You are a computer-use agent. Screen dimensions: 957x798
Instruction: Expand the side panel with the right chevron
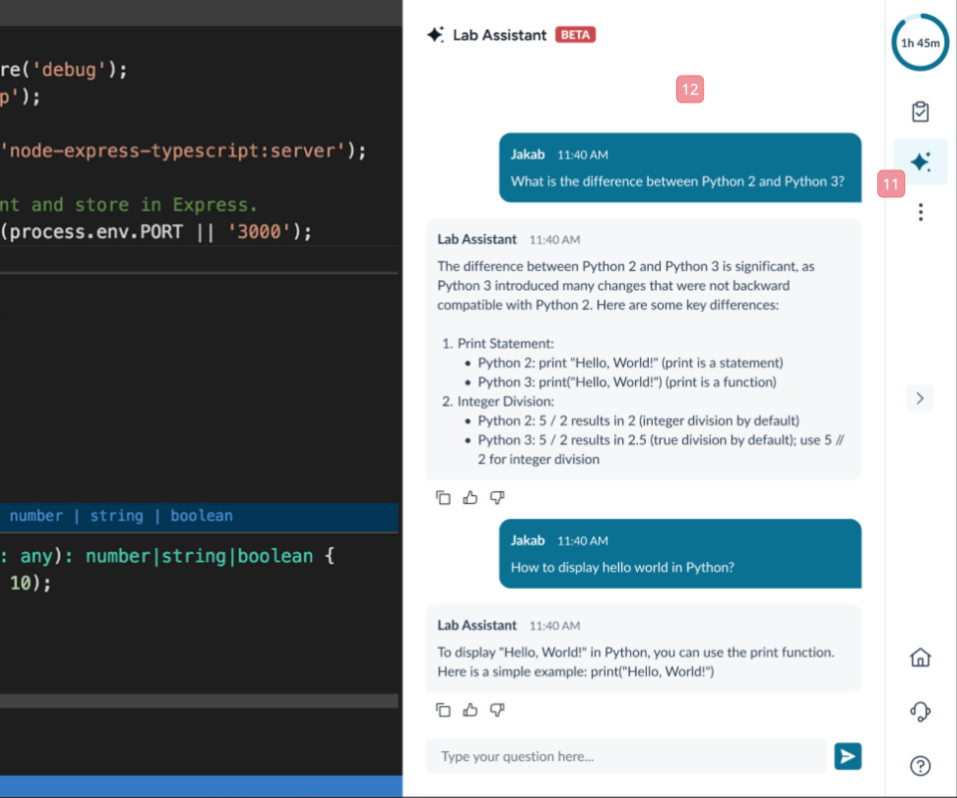click(x=920, y=399)
